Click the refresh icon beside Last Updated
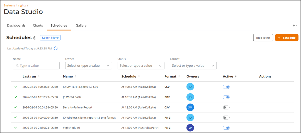Screen dimensions: 301x133 coord(56,48)
